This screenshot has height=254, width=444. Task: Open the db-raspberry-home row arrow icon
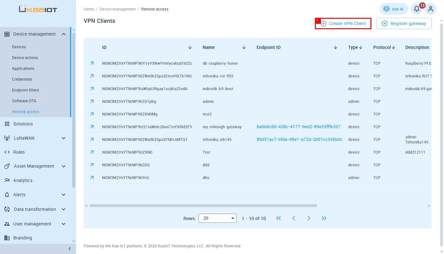[92, 63]
